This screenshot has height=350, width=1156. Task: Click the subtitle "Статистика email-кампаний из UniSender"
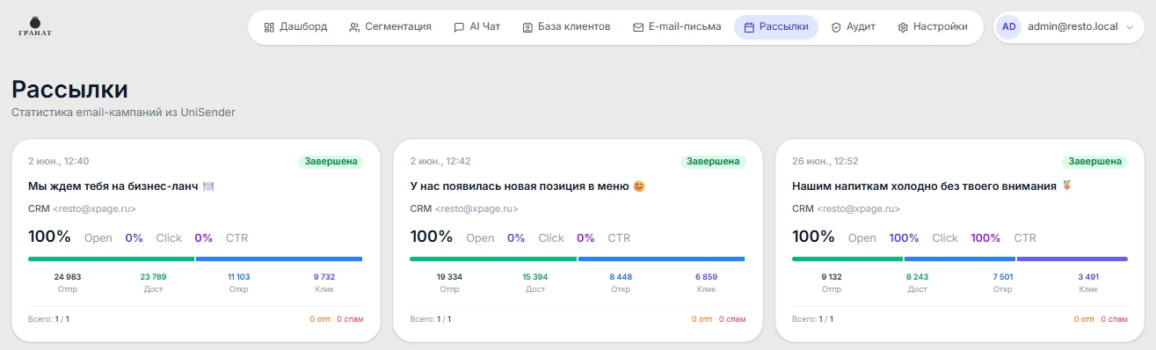pos(123,113)
